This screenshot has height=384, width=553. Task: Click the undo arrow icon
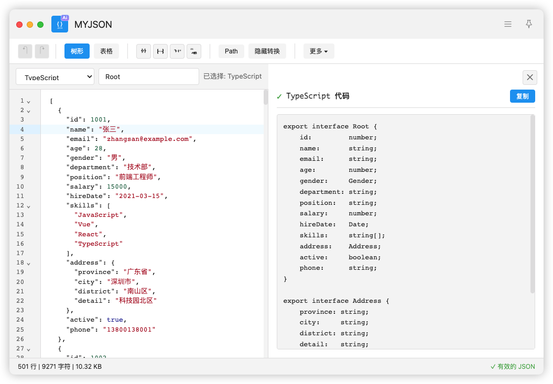click(25, 51)
